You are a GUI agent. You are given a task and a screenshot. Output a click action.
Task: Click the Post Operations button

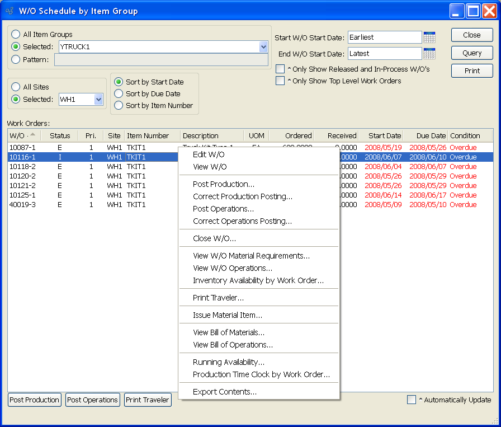[x=92, y=400]
